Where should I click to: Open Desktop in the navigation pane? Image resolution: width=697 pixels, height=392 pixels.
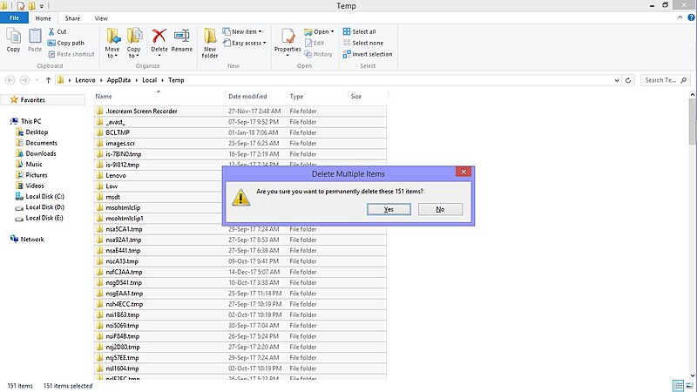click(37, 132)
